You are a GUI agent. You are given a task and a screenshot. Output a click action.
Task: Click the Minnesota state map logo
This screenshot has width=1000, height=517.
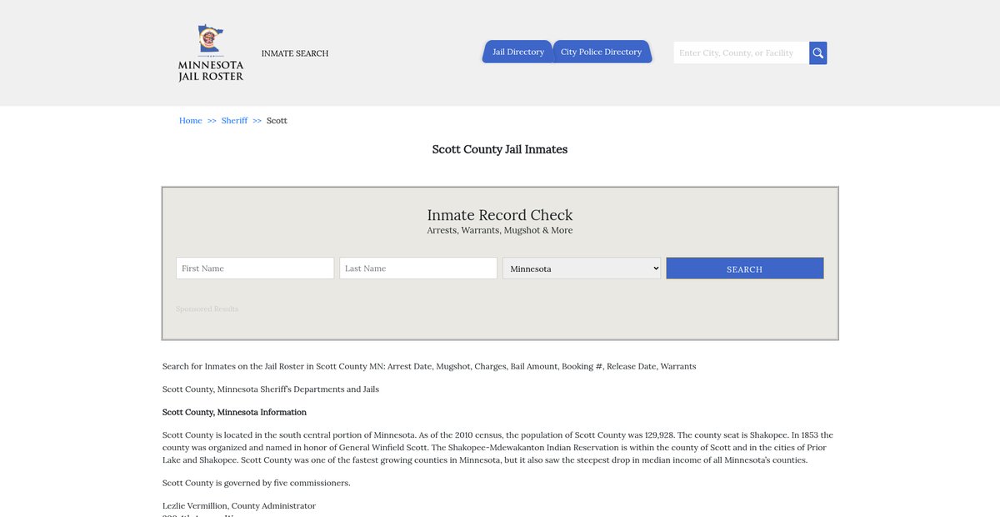coord(210,39)
